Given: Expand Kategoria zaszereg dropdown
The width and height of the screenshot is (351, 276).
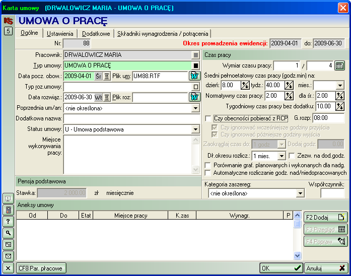Looking at the screenshot, I should coord(301,193).
